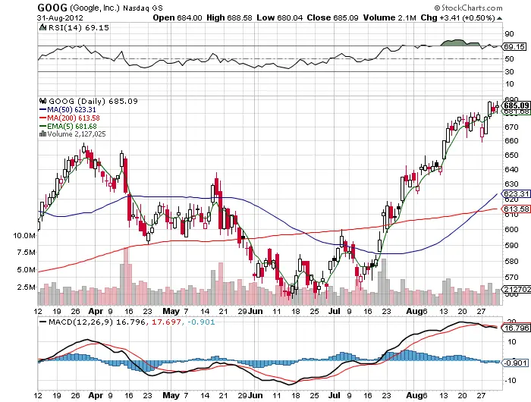Click the 7.5M volume axis label
Screen dimensions: 531x402
[x=27, y=253]
